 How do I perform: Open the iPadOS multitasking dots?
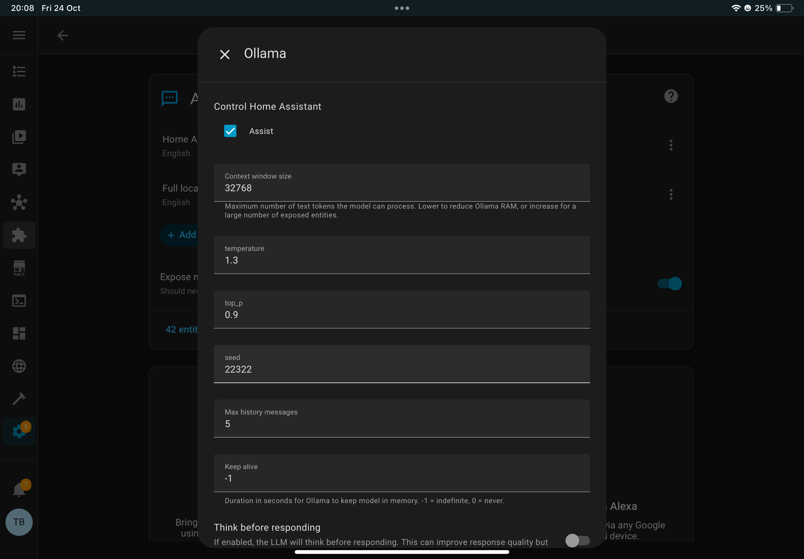pyautogui.click(x=402, y=8)
